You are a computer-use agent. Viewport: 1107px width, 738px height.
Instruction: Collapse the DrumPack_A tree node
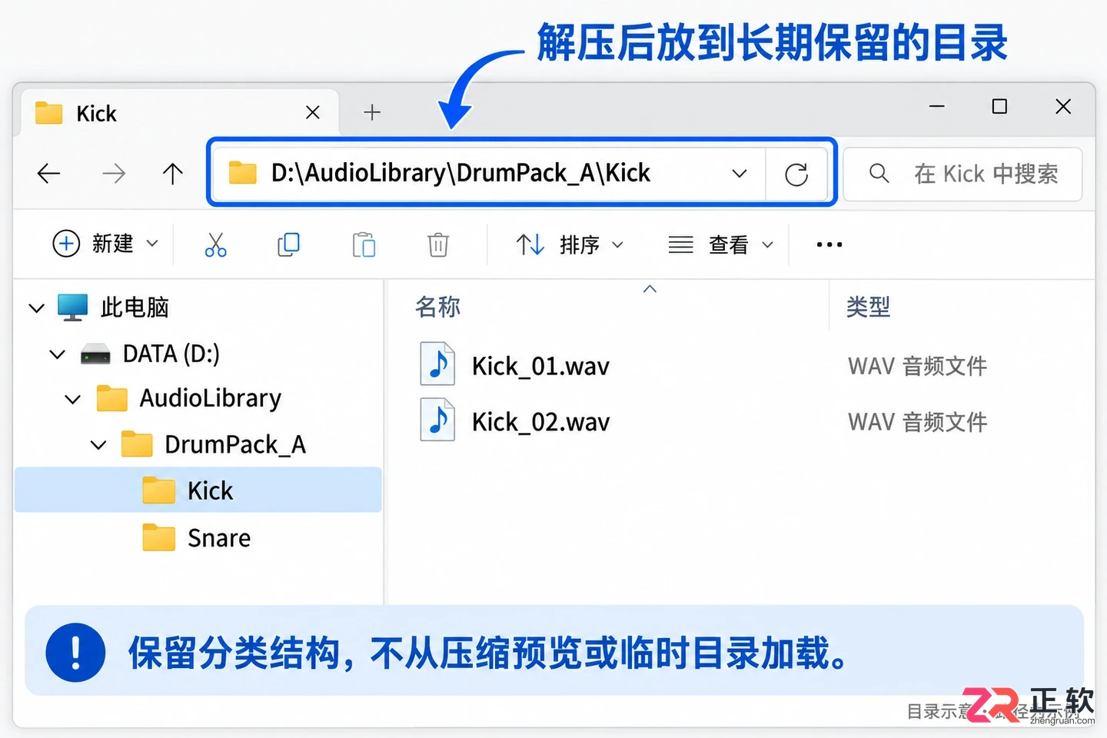pyautogui.click(x=98, y=444)
